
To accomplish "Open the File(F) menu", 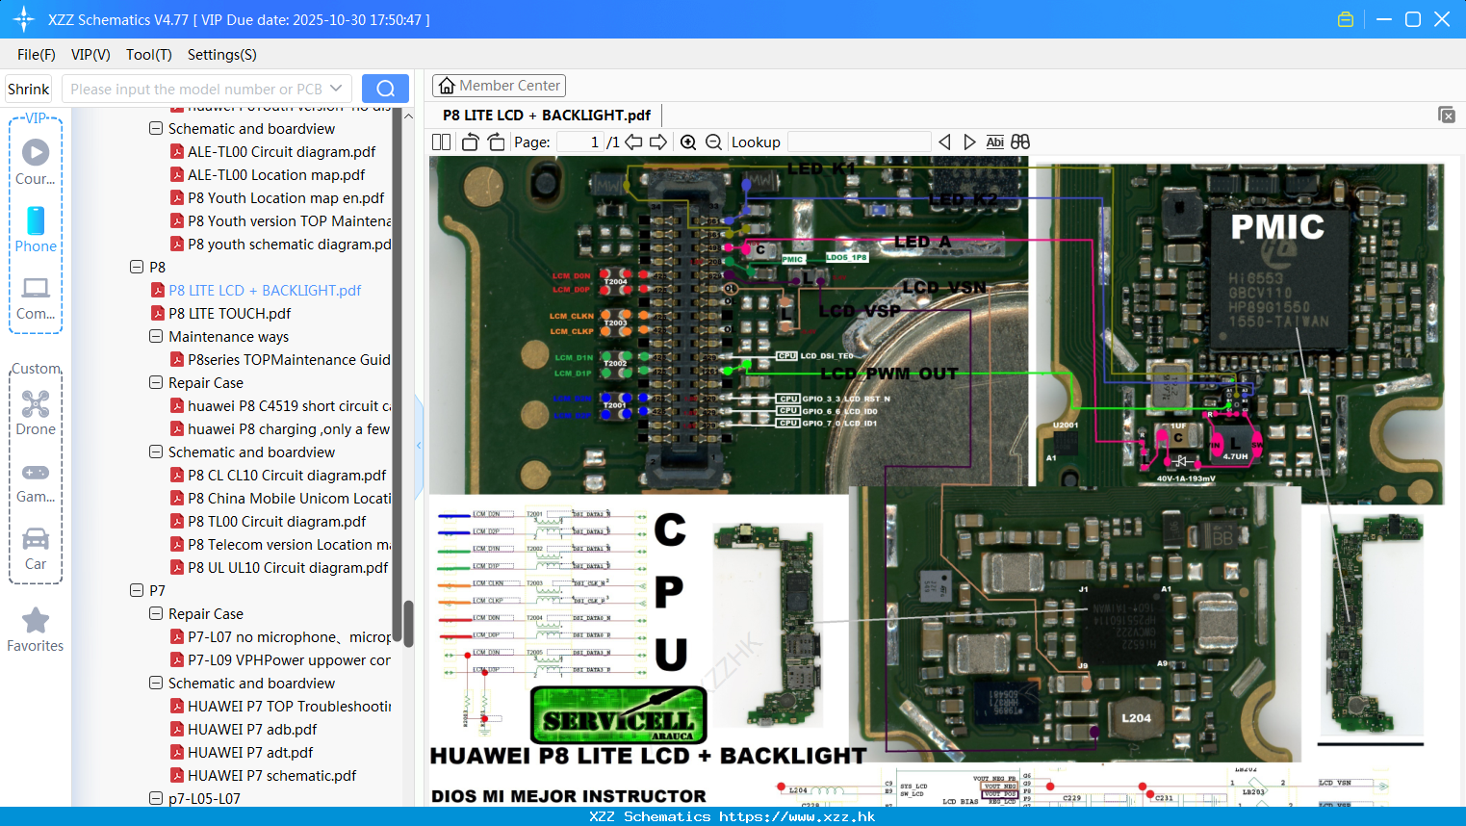I will click(37, 55).
